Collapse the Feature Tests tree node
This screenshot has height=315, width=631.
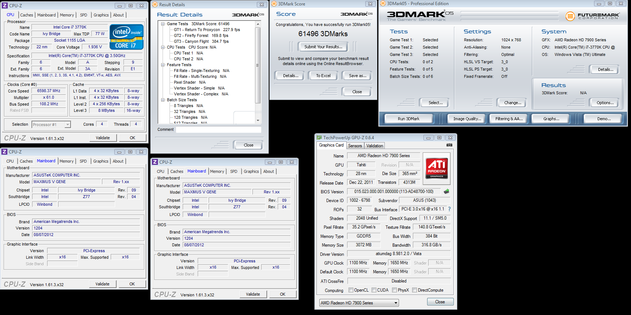[163, 65]
